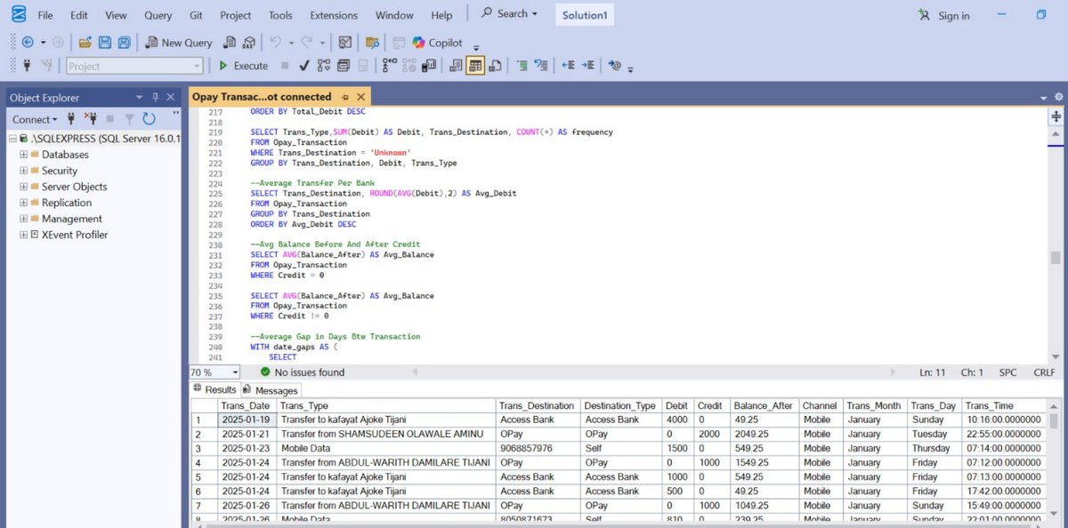Image resolution: width=1068 pixels, height=528 pixels.
Task: Click the 'Transfer from SHAMSUDEEN OLAWALE AMINU' cell
Action: pyautogui.click(x=386, y=434)
